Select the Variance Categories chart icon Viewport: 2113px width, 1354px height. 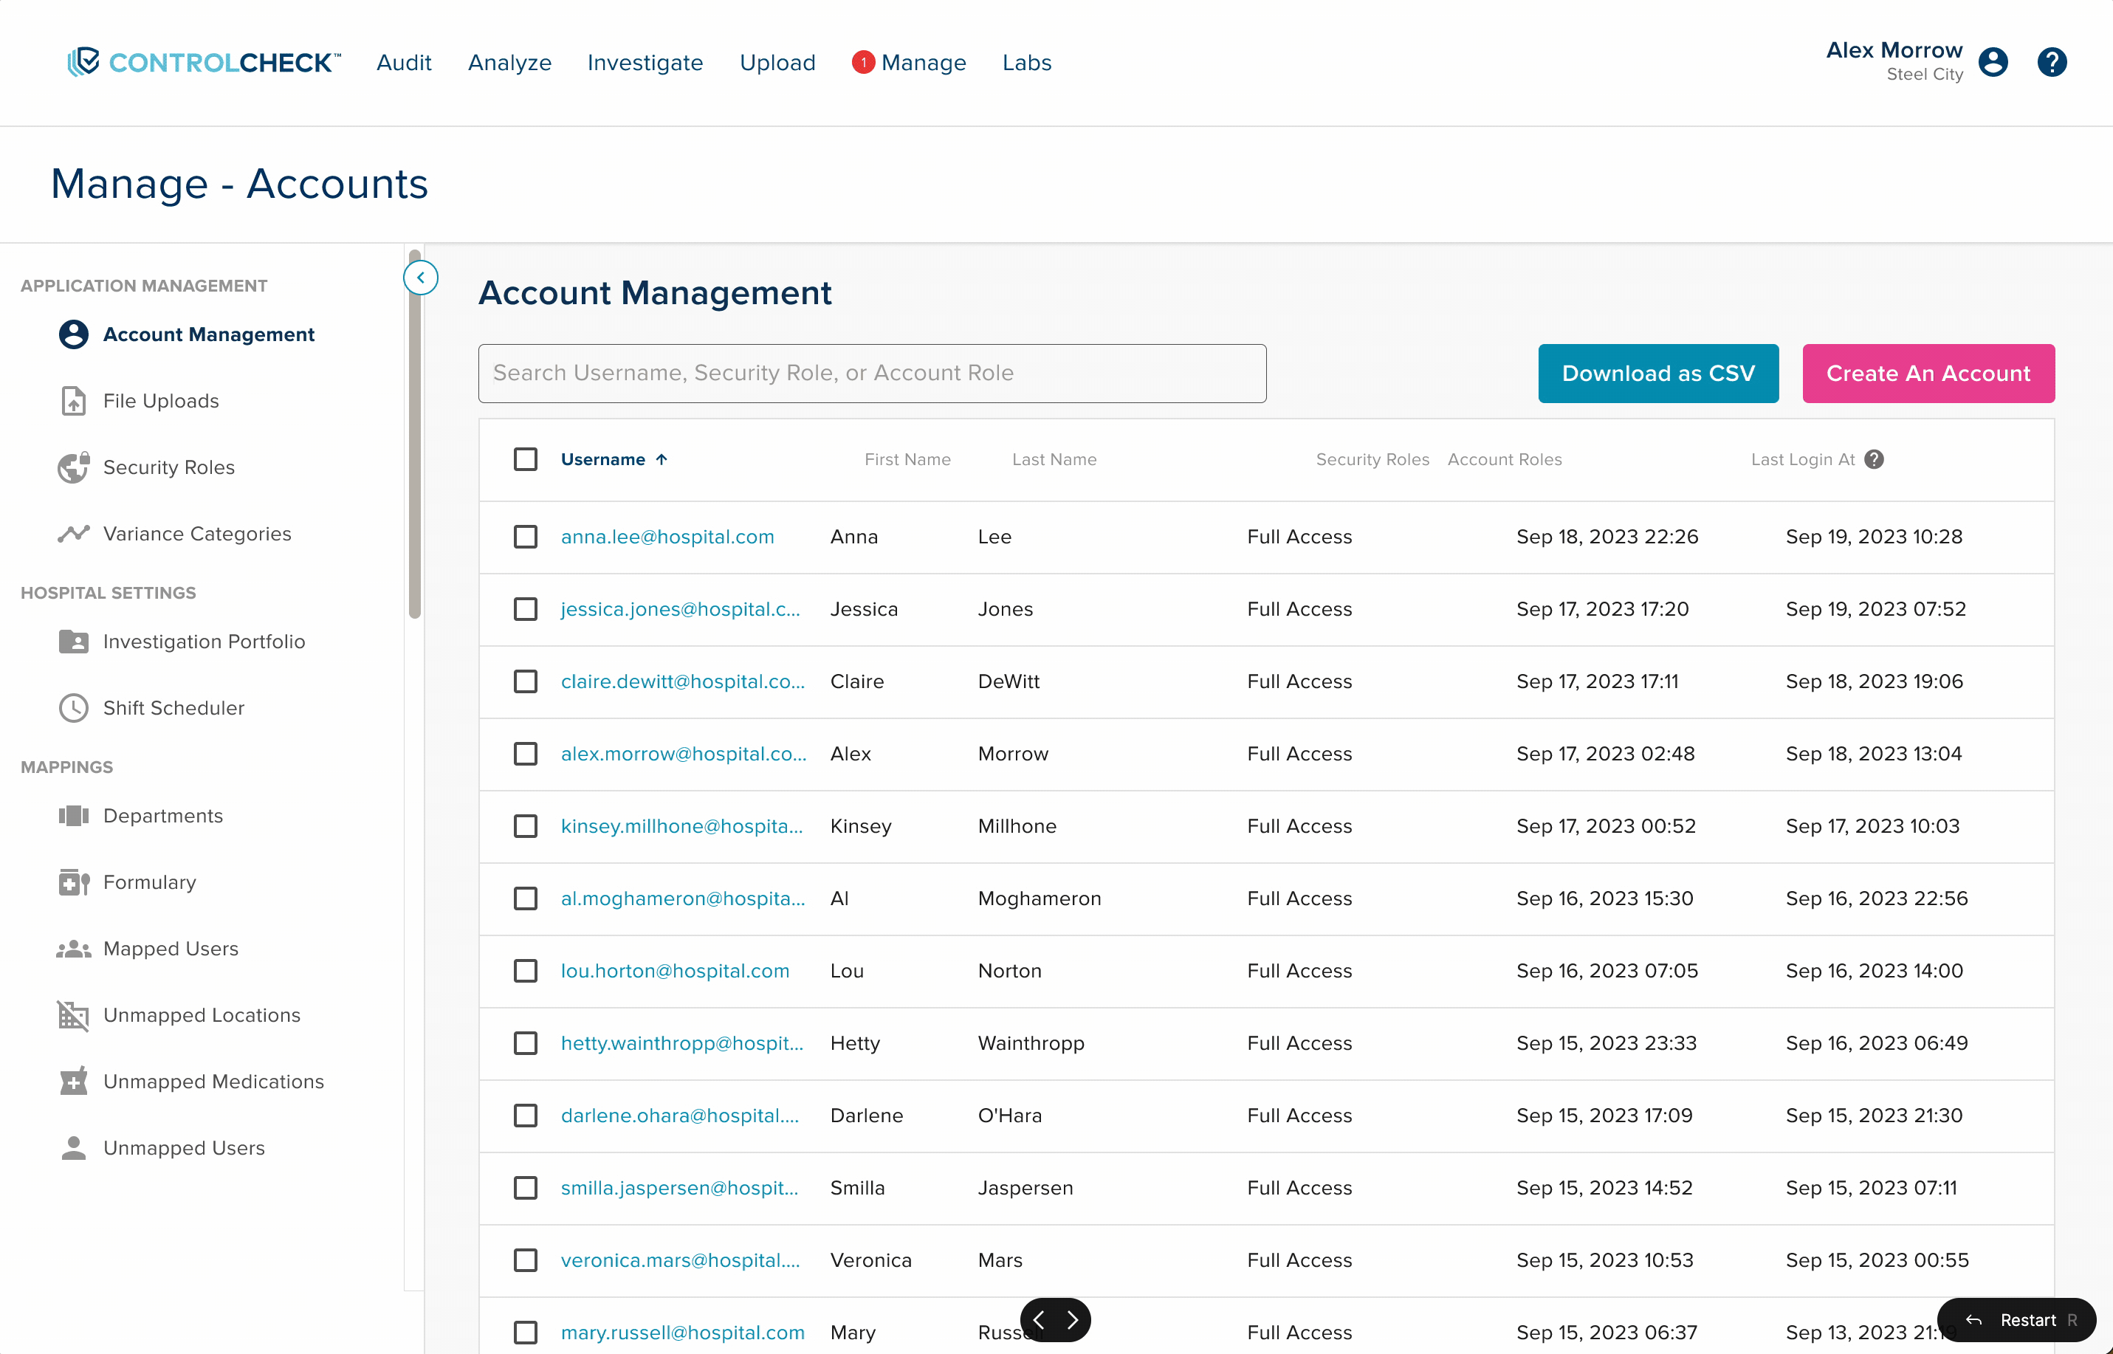click(x=74, y=534)
